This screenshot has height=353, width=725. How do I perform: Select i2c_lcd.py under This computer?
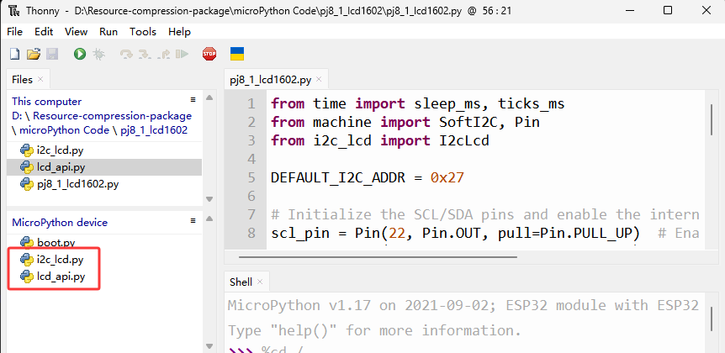[x=104, y=150]
